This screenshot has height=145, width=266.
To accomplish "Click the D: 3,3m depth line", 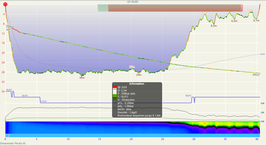I will (x=122, y=90).
